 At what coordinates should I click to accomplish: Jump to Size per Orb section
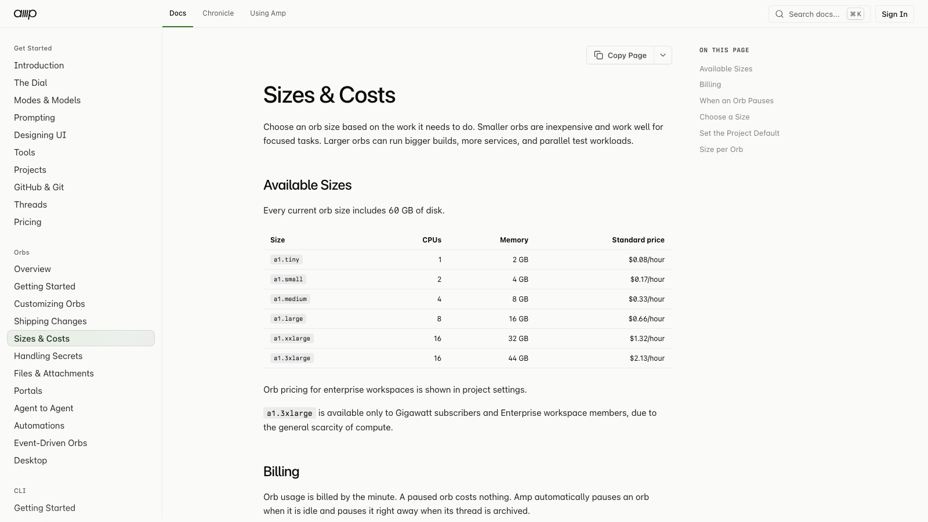(721, 149)
